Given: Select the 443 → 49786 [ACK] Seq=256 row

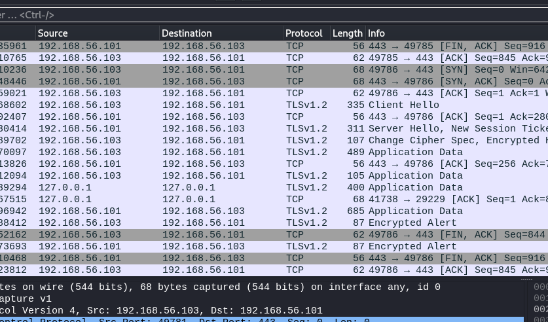Looking at the screenshot, I should point(274,164).
